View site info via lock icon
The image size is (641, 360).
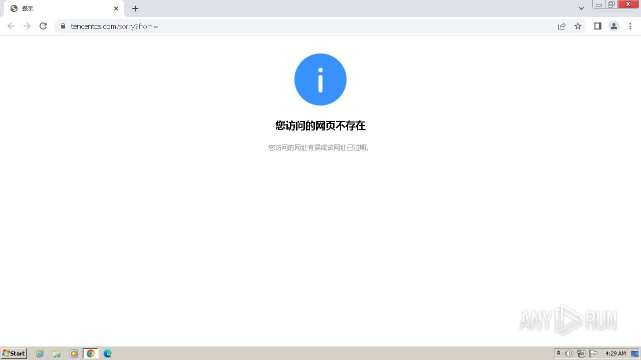point(63,26)
